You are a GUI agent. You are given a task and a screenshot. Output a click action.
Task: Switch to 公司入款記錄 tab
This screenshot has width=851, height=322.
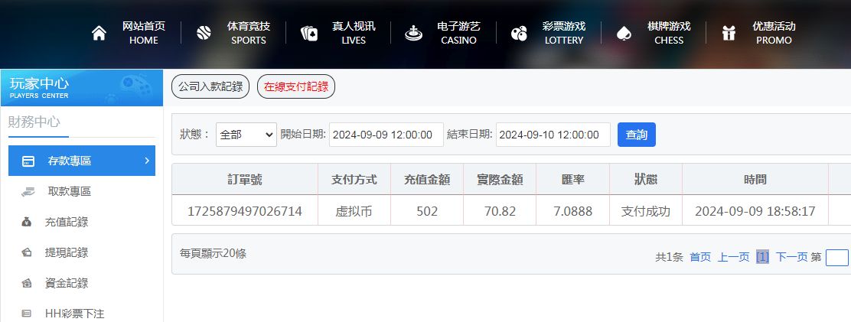pos(210,86)
